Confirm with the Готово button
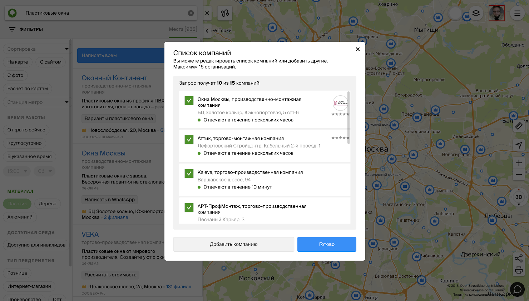The height and width of the screenshot is (301, 529). [327, 244]
